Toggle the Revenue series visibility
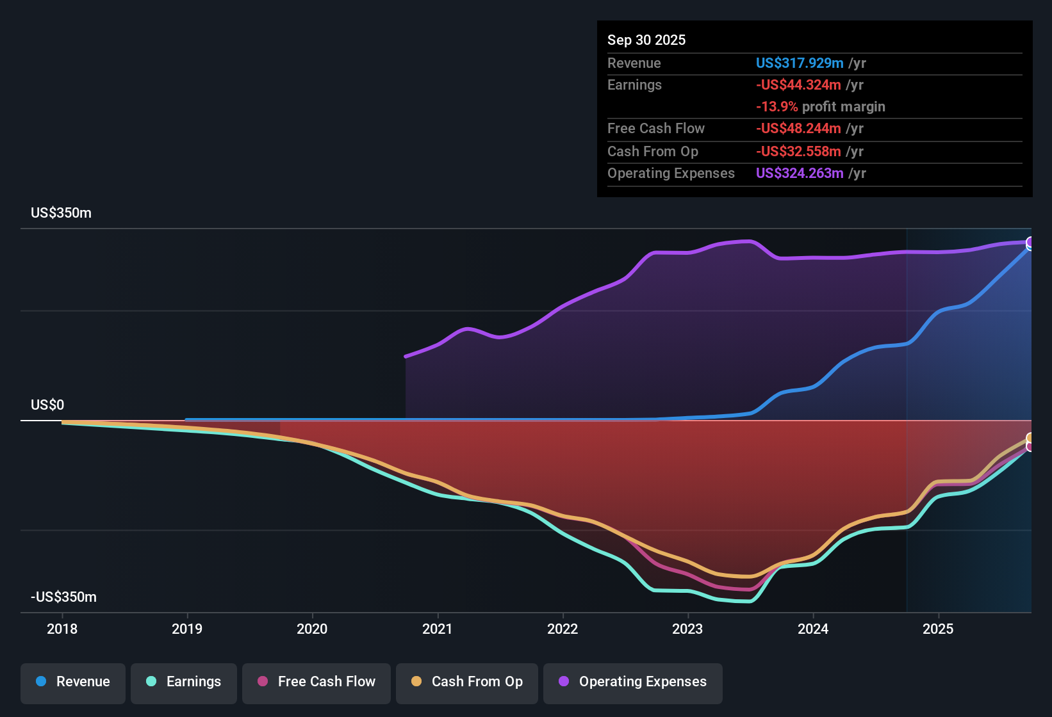The height and width of the screenshot is (717, 1052). pyautogui.click(x=72, y=682)
